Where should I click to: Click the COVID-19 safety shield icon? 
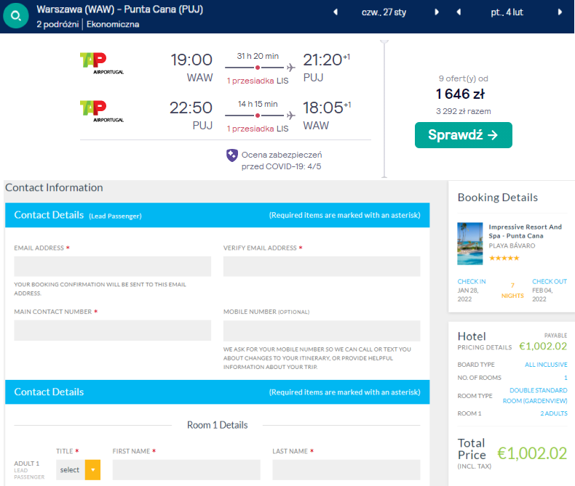pyautogui.click(x=231, y=155)
